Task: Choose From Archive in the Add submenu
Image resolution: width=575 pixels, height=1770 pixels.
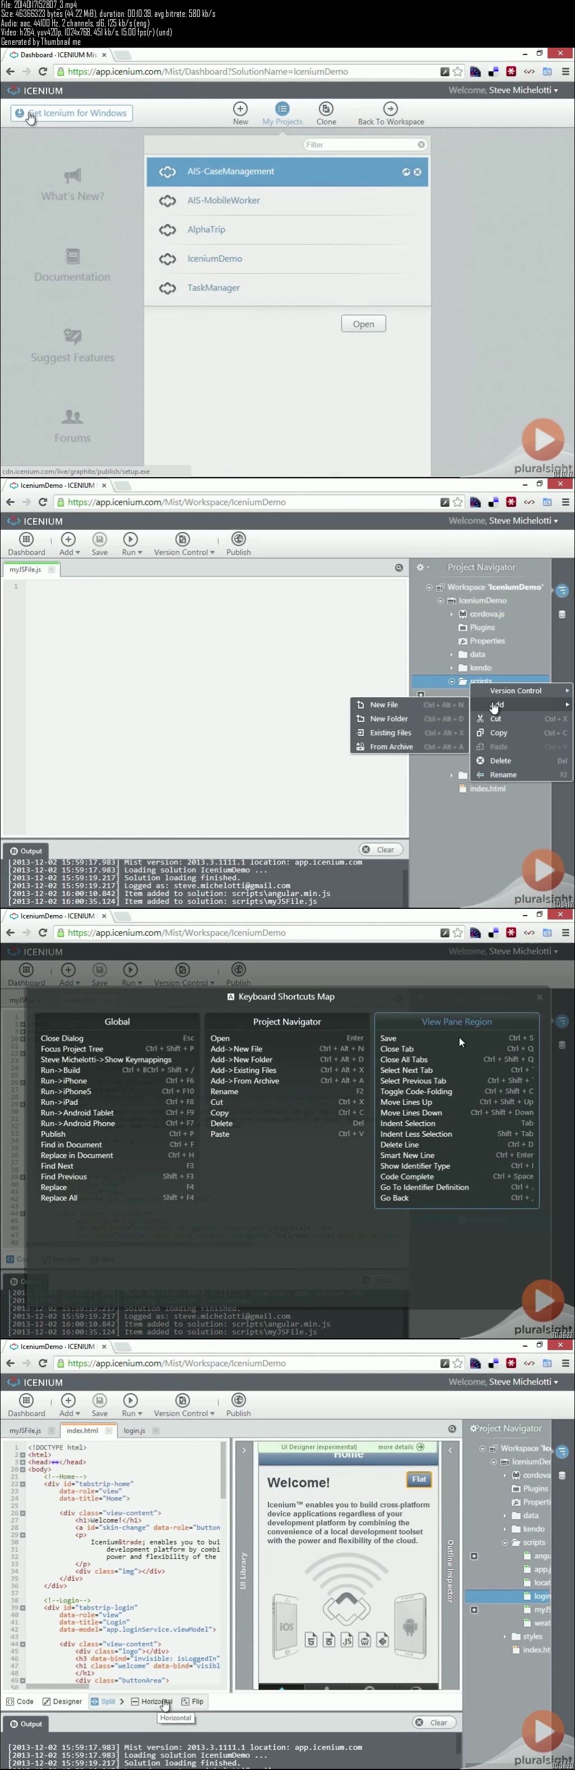Action: pos(410,747)
